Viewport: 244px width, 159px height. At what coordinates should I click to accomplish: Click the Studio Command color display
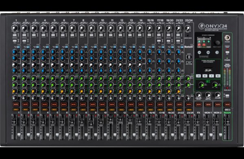[204, 42]
